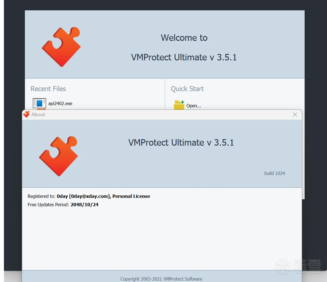327x282 pixels.
Task: Open the api2402.exe recent file
Action: coord(60,103)
